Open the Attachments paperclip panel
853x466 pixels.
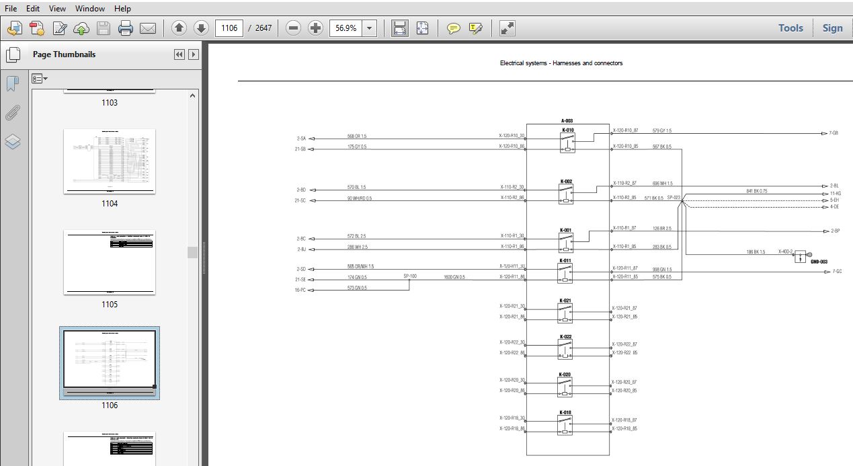click(12, 112)
